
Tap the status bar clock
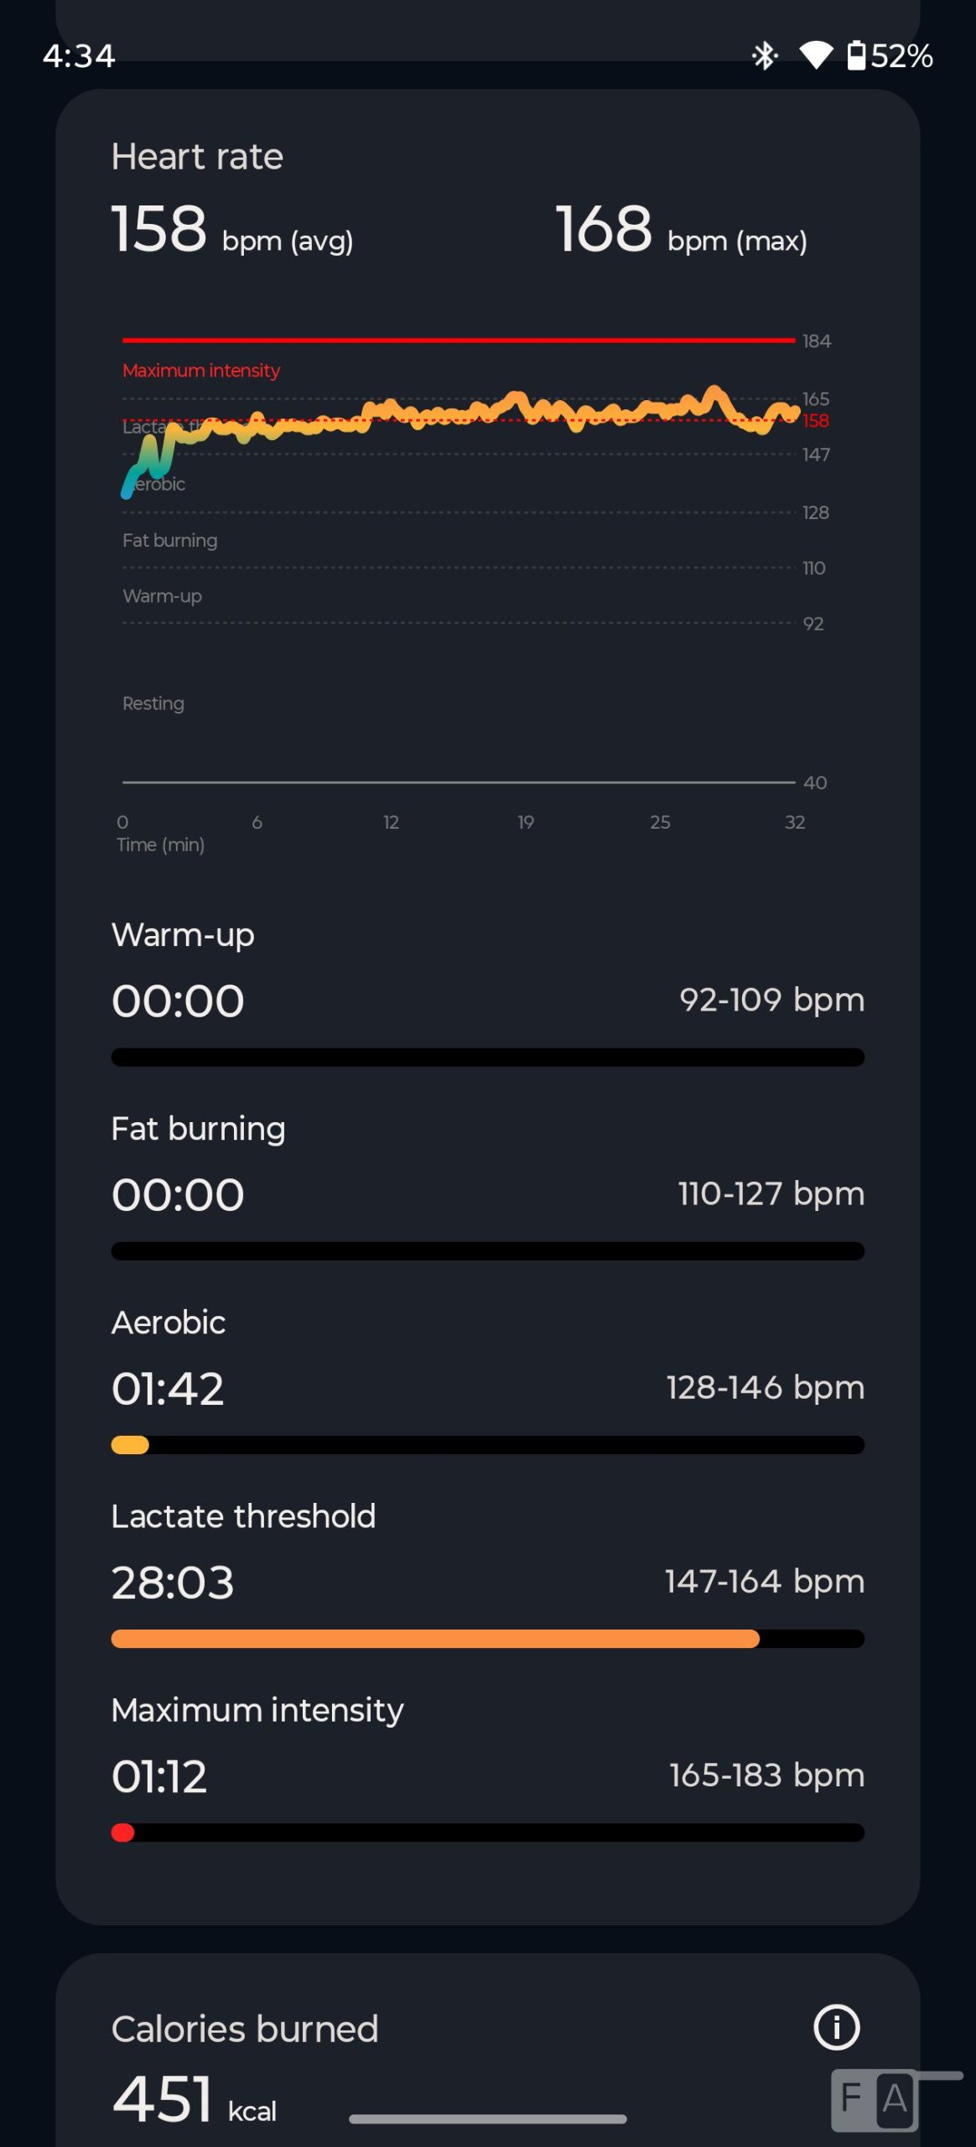[x=79, y=56]
